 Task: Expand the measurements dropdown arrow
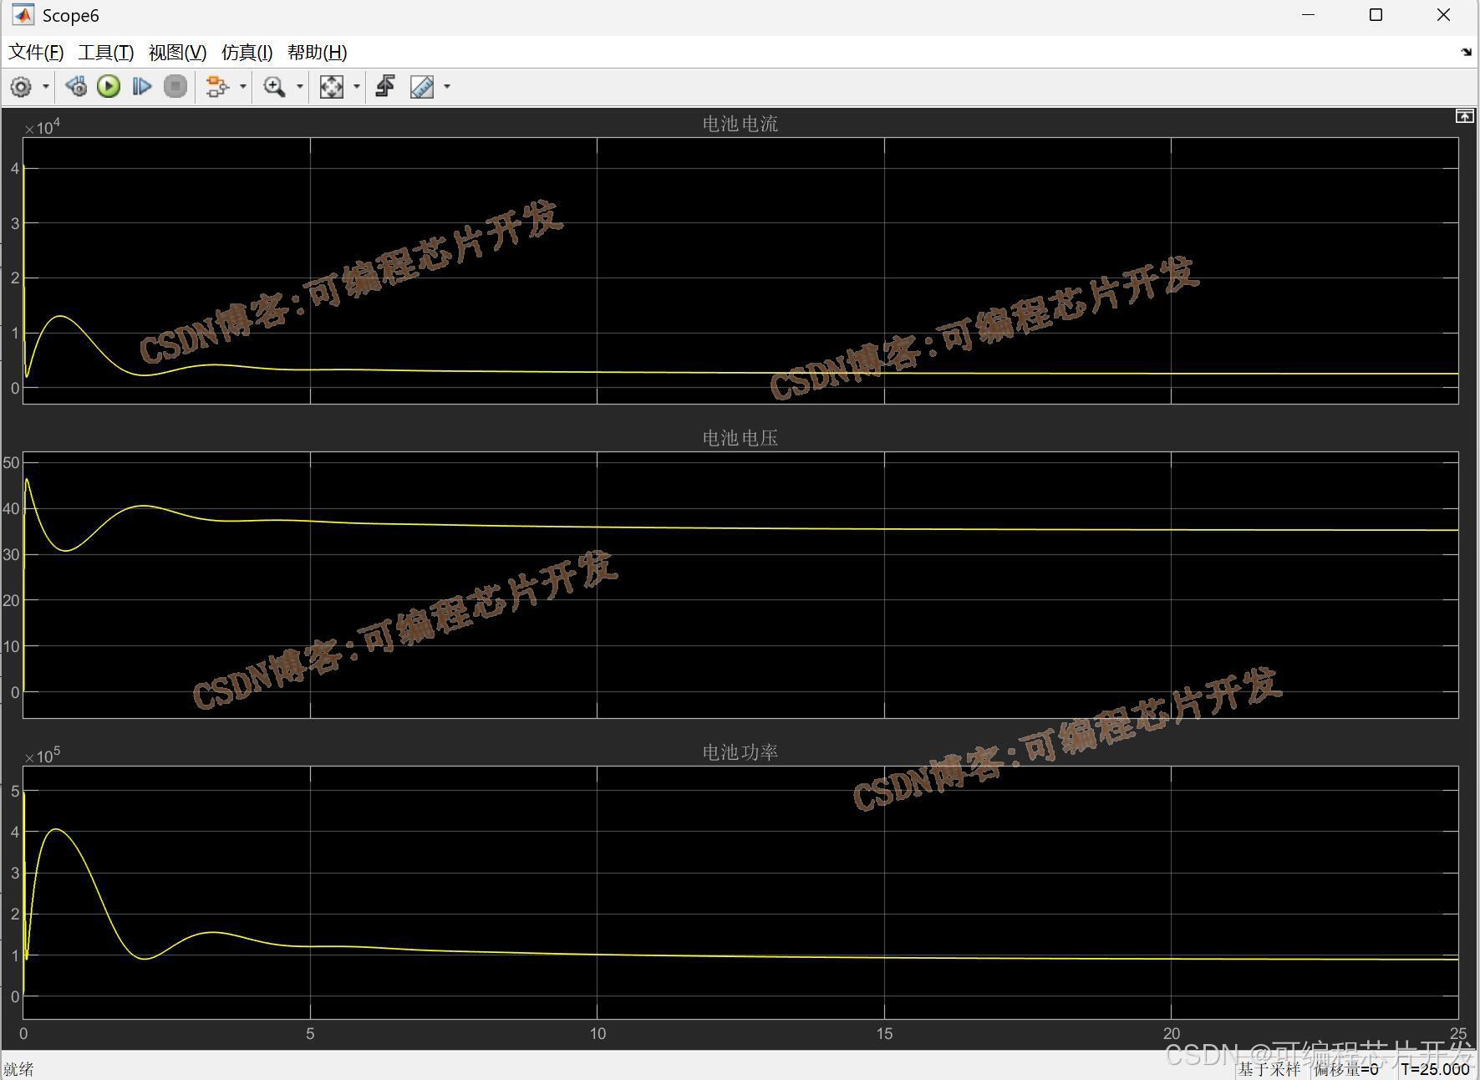click(x=447, y=87)
